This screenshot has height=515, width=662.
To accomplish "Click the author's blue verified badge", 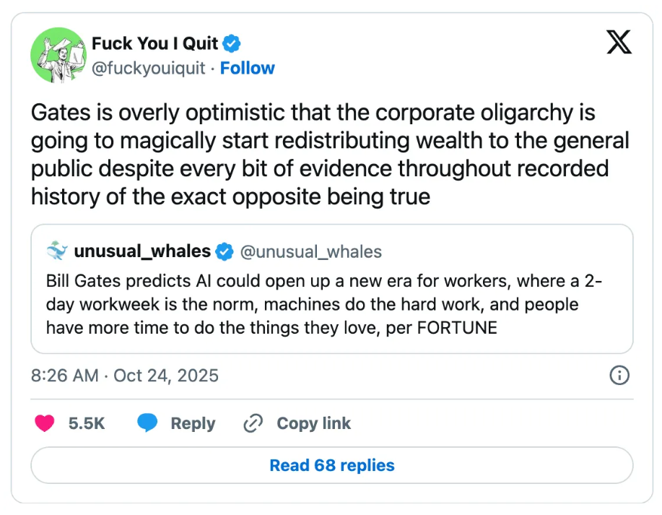I will pyautogui.click(x=231, y=43).
